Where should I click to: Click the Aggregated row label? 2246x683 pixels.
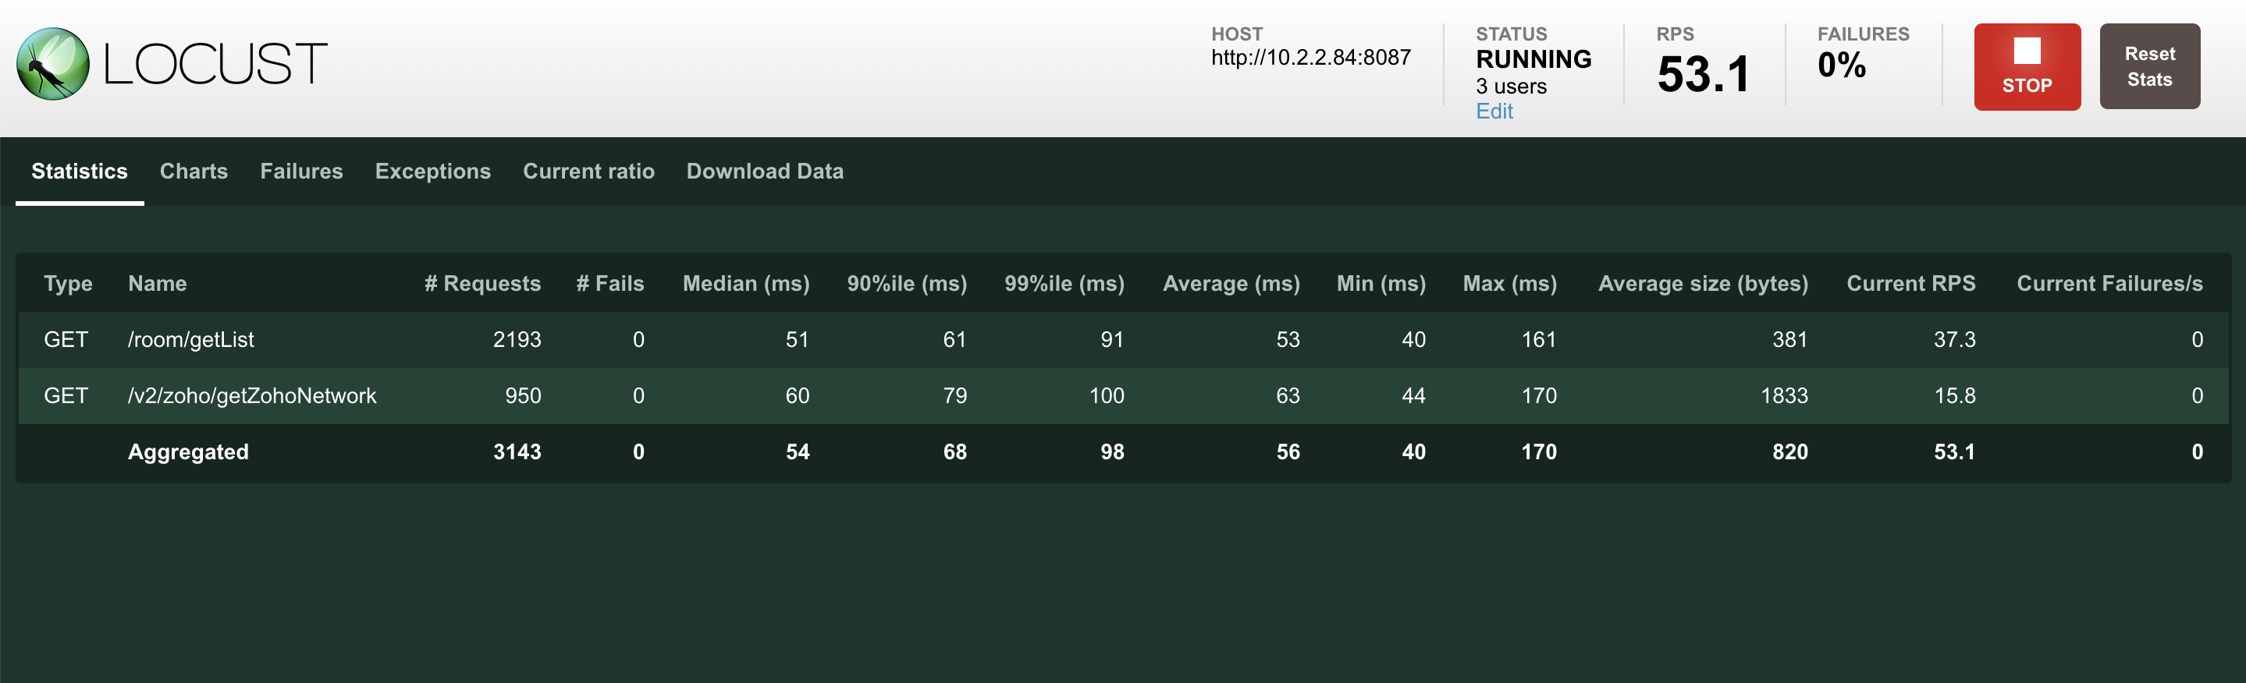(x=188, y=452)
